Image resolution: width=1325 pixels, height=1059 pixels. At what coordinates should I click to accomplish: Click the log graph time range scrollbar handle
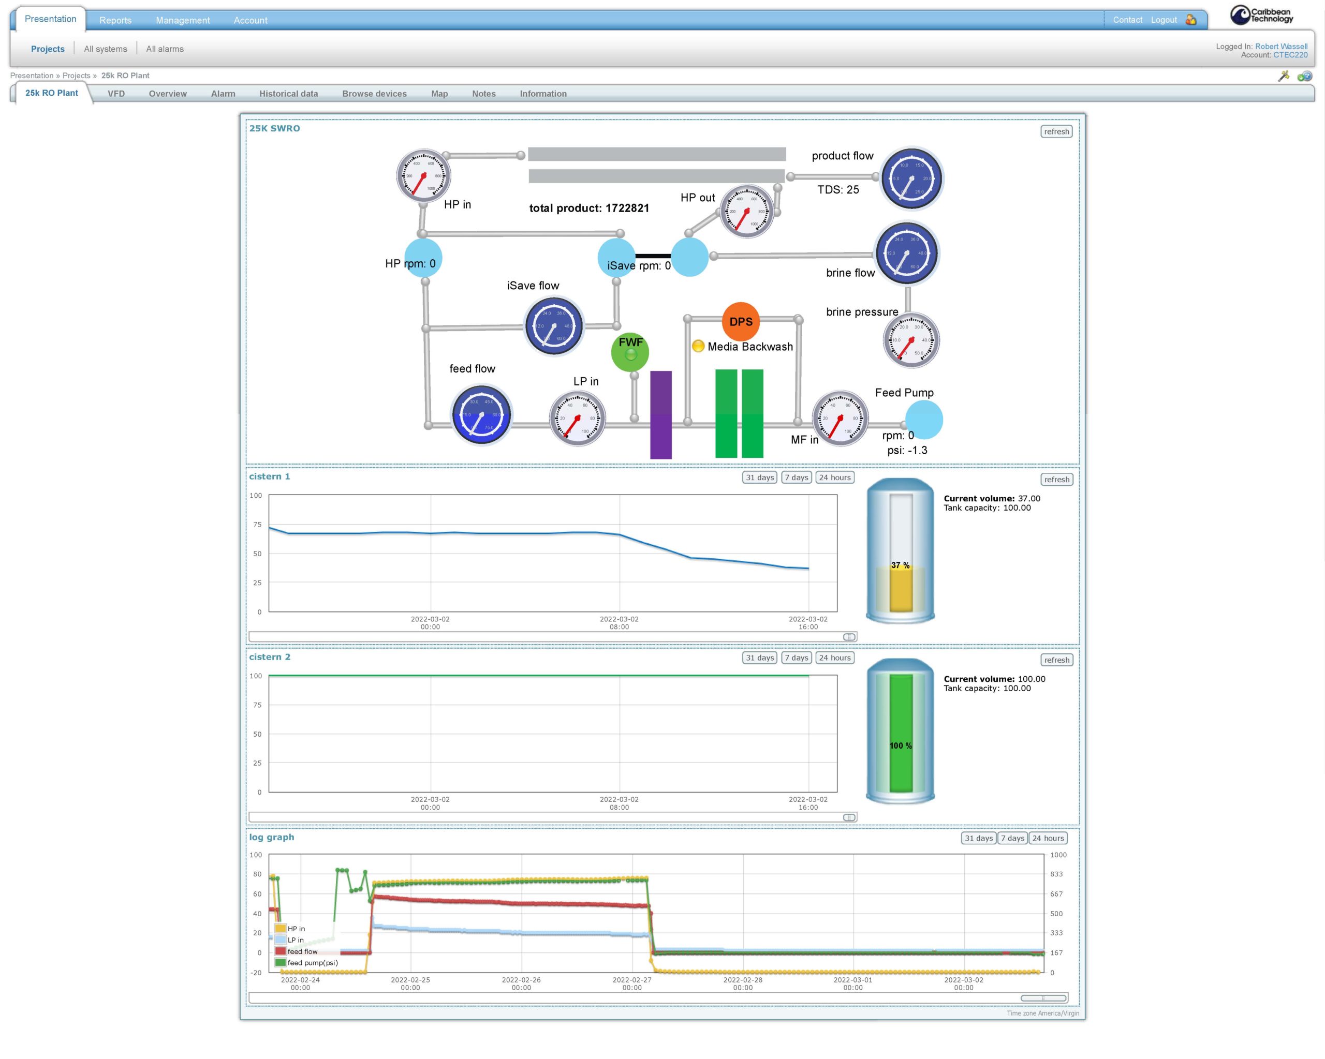click(1043, 998)
